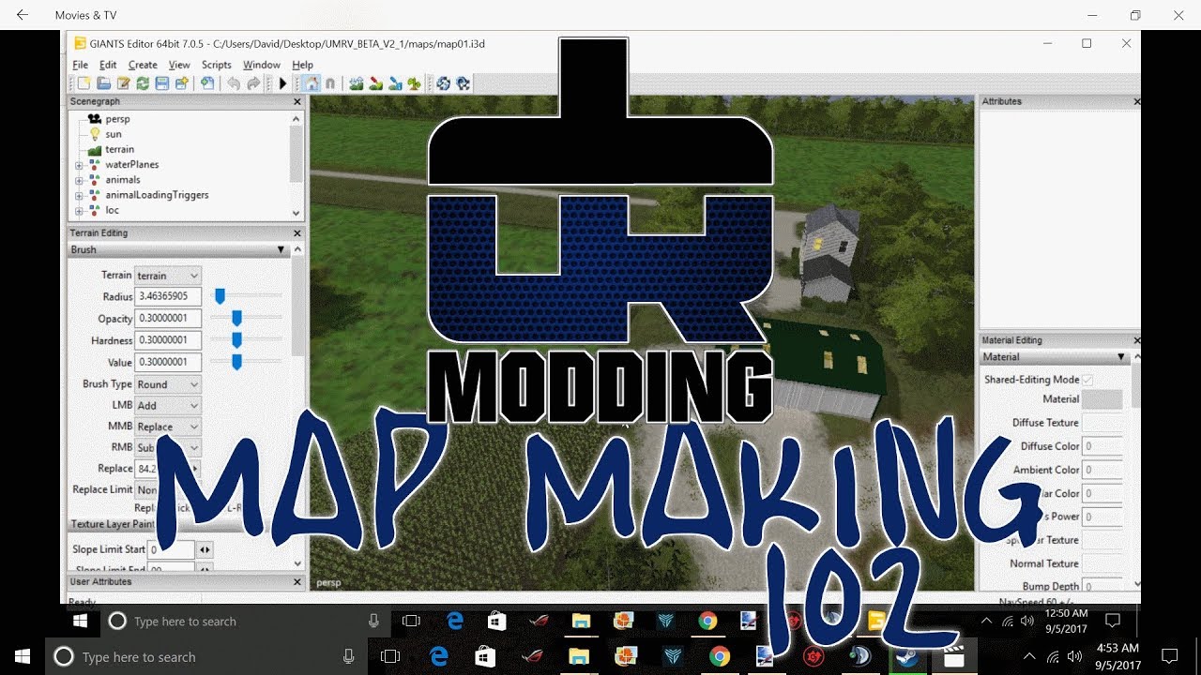The image size is (1201, 675).
Task: Click the Steam icon in the bottom taskbar
Action: pyautogui.click(x=906, y=656)
